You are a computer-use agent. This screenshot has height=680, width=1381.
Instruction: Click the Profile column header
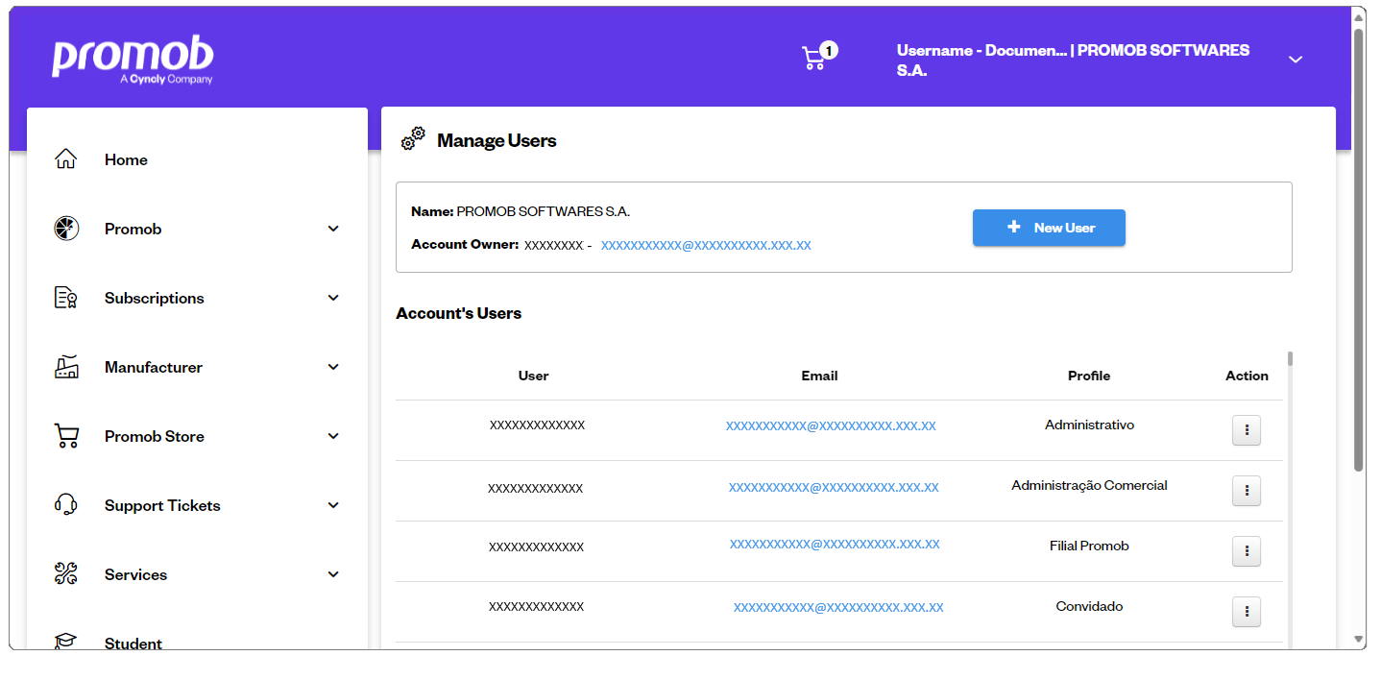point(1089,376)
